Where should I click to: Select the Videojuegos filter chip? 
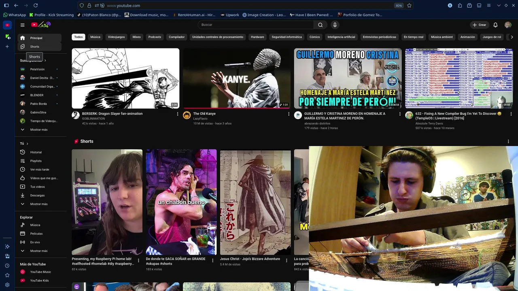[117, 37]
